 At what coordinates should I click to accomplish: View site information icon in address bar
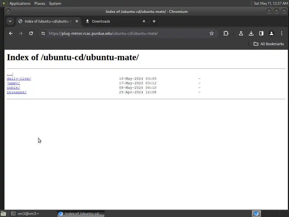click(x=43, y=33)
